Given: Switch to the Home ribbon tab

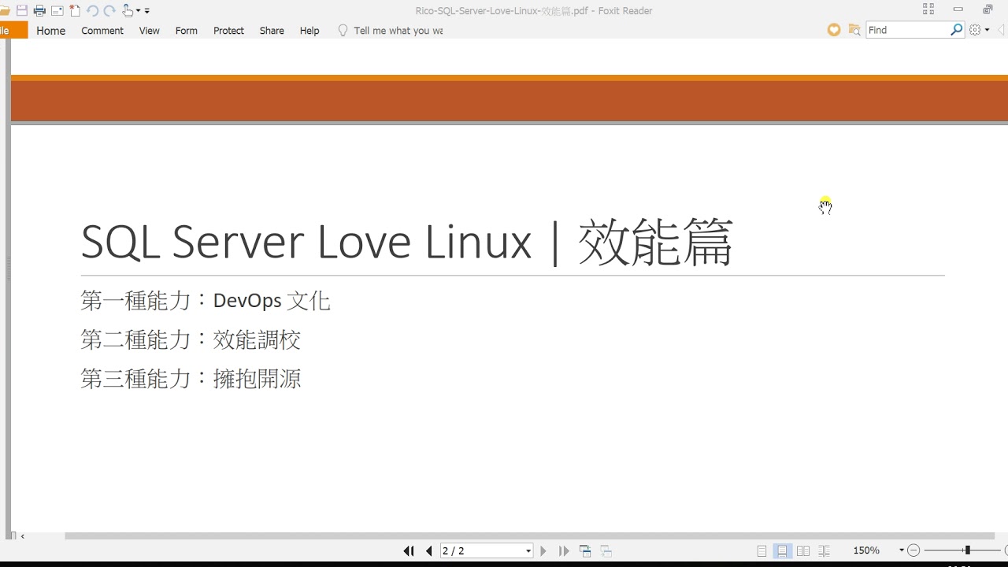Looking at the screenshot, I should click(x=50, y=31).
